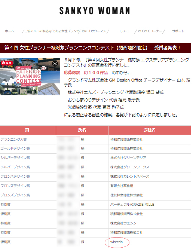Screen dimensions: 193x248
Task: Click the 様 name cell in the wisteria row
Action: pos(82,242)
